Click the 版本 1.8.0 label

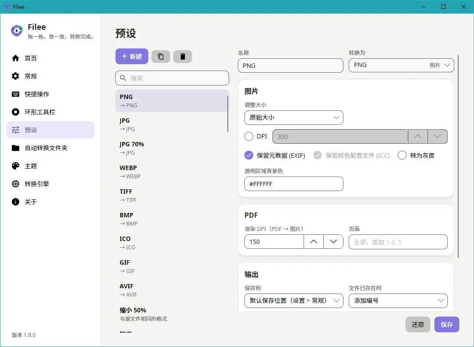click(x=24, y=335)
